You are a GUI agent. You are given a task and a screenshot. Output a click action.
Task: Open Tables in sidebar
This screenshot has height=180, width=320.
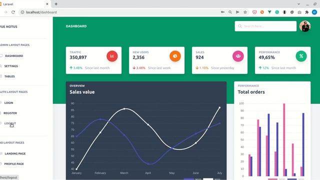(x=9, y=76)
